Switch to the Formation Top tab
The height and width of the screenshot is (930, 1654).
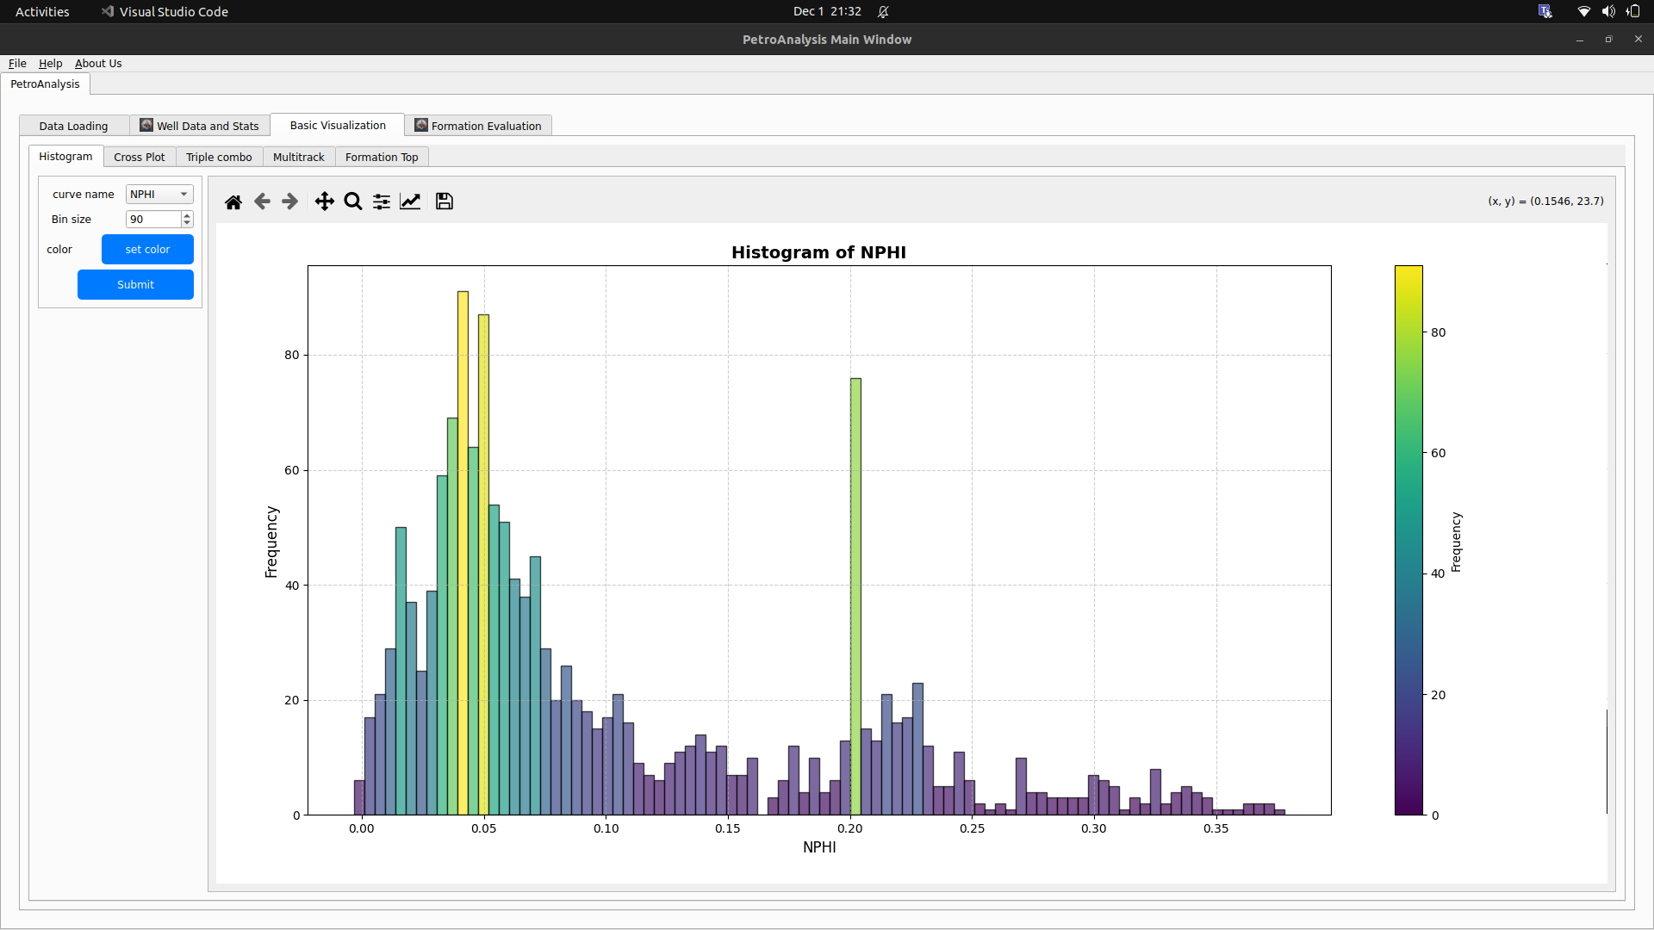(x=382, y=157)
